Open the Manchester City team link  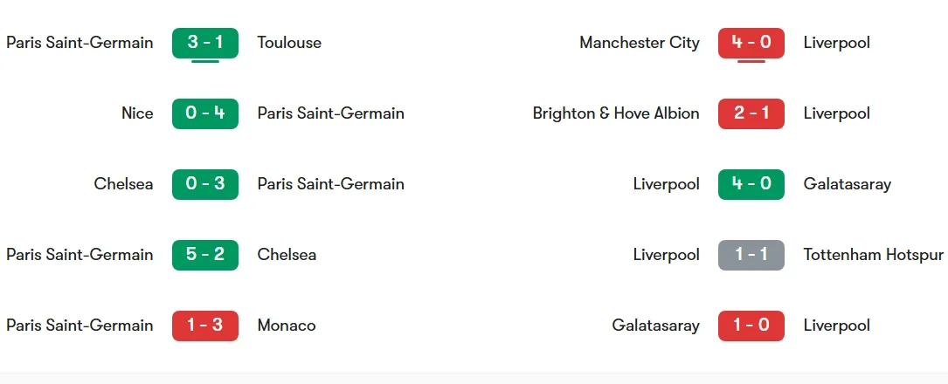pyautogui.click(x=640, y=43)
